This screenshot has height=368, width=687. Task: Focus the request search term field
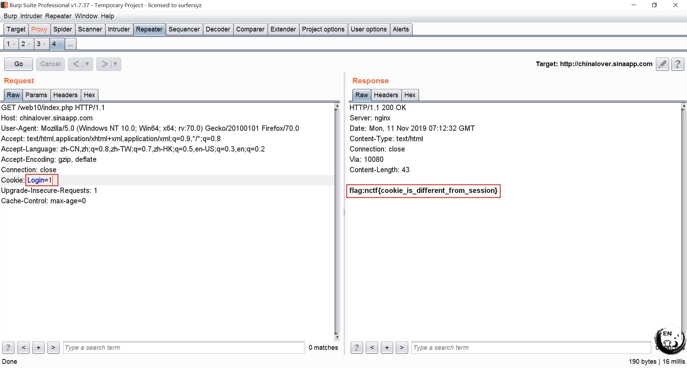(184, 348)
